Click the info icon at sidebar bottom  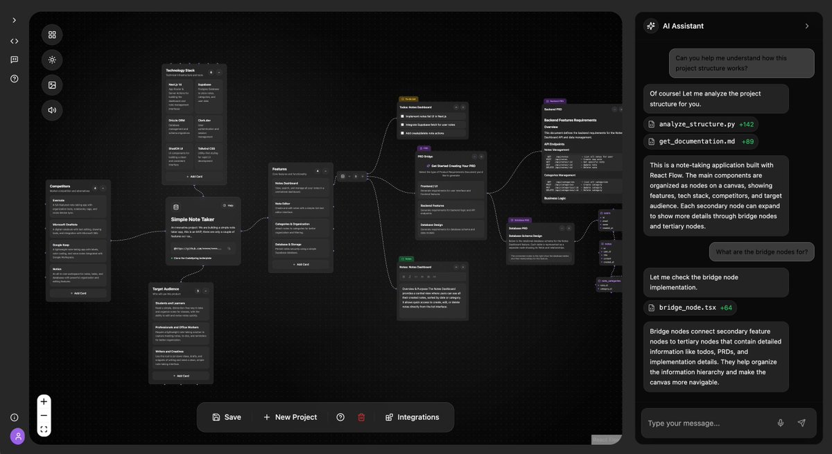click(x=14, y=417)
